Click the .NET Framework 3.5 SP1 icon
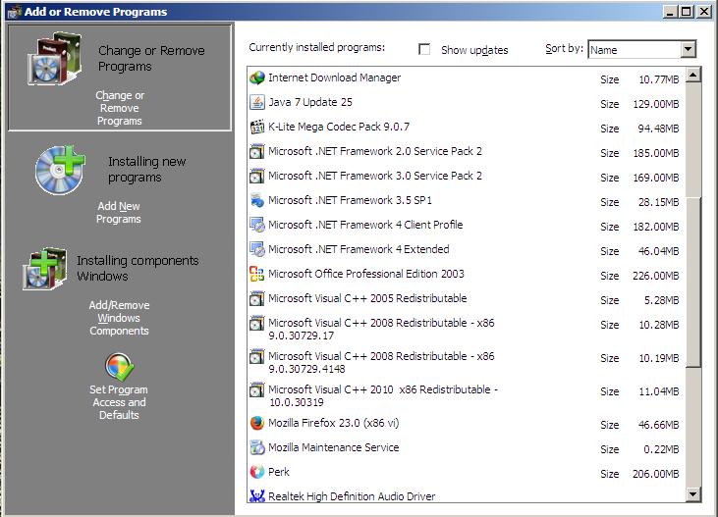Image resolution: width=718 pixels, height=517 pixels. coord(257,200)
